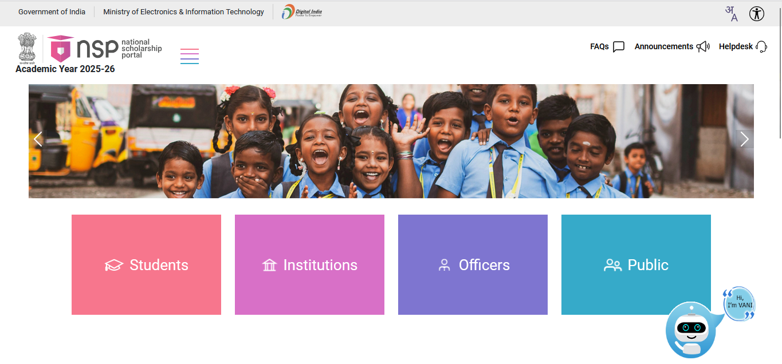Image resolution: width=782 pixels, height=364 pixels.
Task: Open the Government of India link
Action: [x=52, y=12]
